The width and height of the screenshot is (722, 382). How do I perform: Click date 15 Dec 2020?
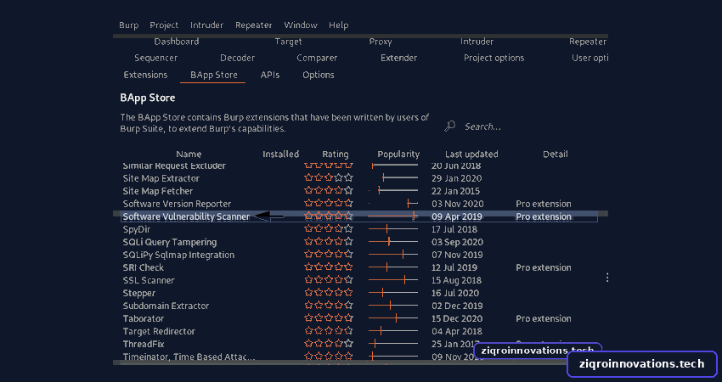click(457, 318)
